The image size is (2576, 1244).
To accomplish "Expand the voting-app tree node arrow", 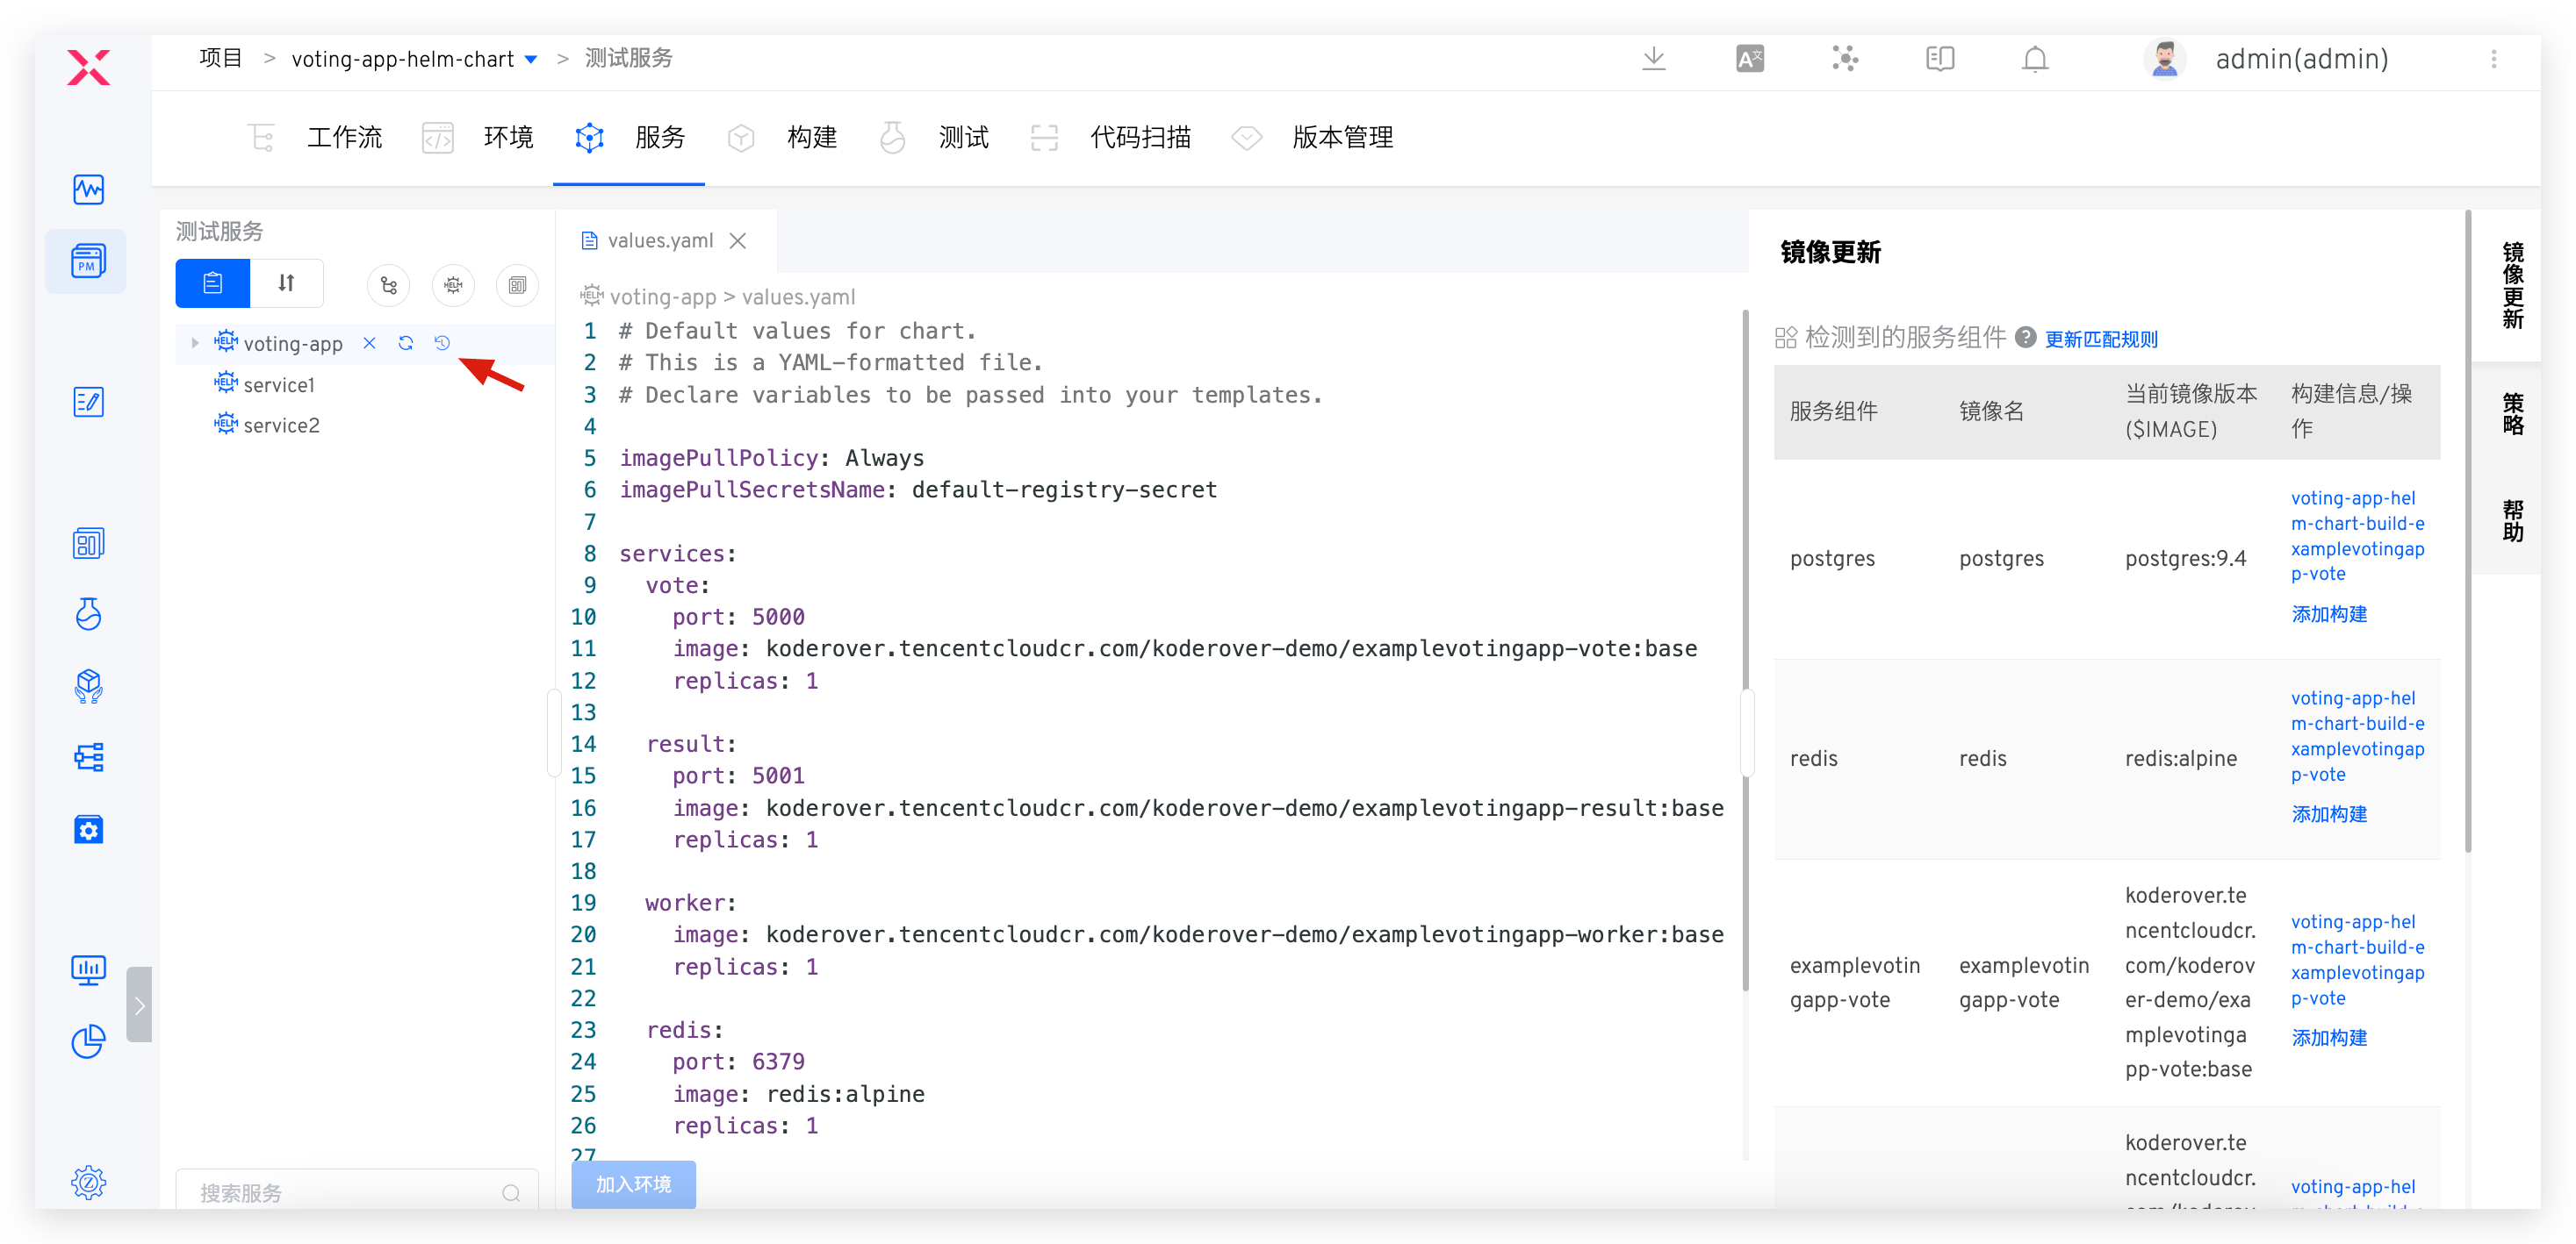I will 195,343.
